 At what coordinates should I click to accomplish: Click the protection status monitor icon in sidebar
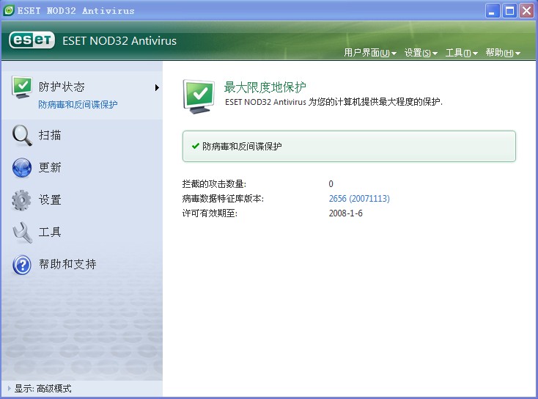(22, 87)
